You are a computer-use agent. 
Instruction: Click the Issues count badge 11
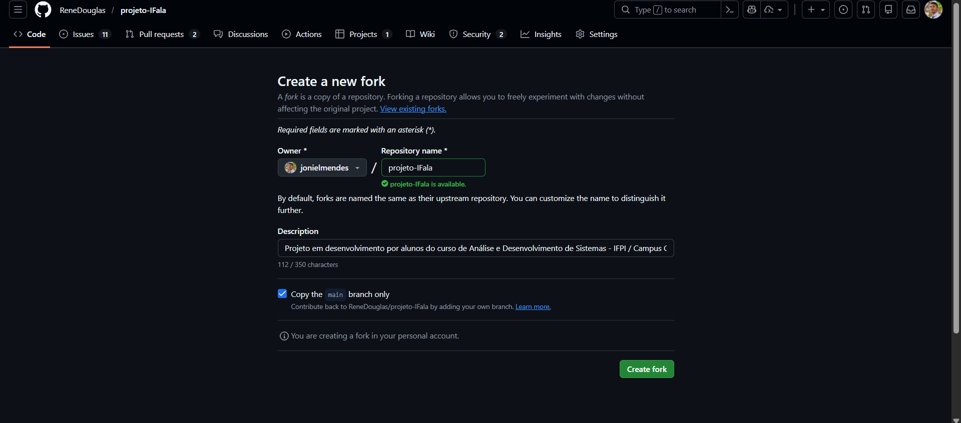tap(105, 34)
